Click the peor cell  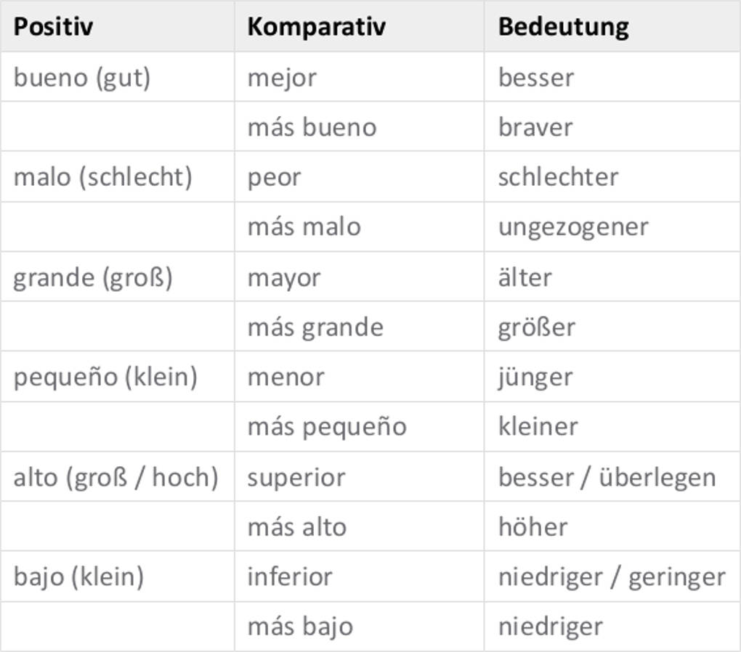274,177
